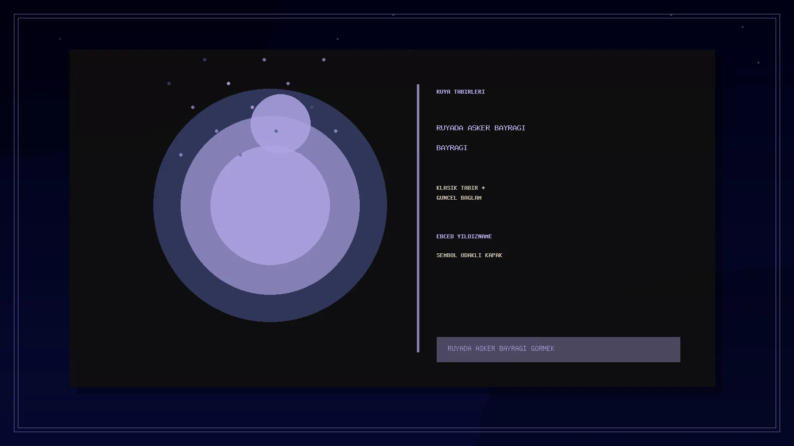Select the RUYADA ASKER BAYRAGI heading
Screen dimensions: 794x446
pyautogui.click(x=480, y=128)
